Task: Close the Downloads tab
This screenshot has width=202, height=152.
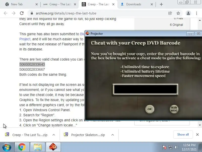Action: [x=152, y=4]
